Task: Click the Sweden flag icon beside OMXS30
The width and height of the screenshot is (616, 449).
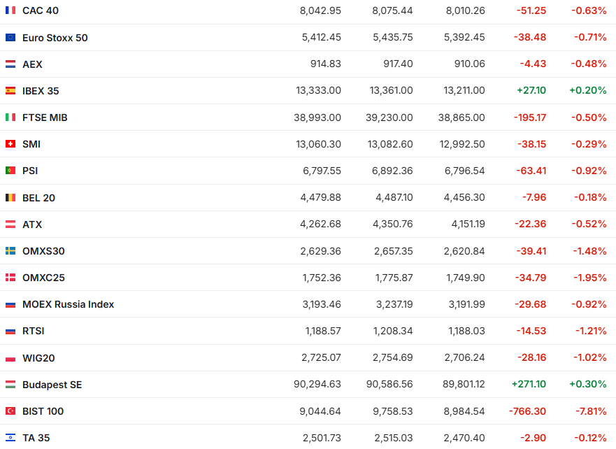Action: click(10, 251)
